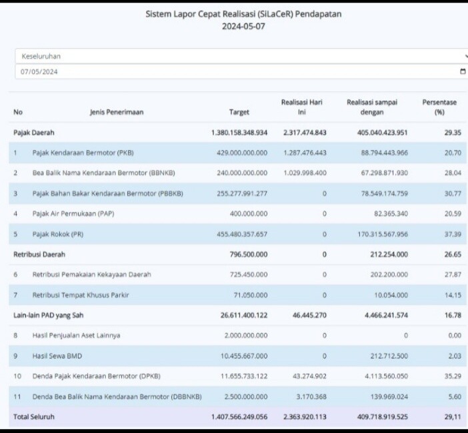The width and height of the screenshot is (468, 433).
Task: Click the Realisasi sampai dengan header
Action: pos(372,107)
